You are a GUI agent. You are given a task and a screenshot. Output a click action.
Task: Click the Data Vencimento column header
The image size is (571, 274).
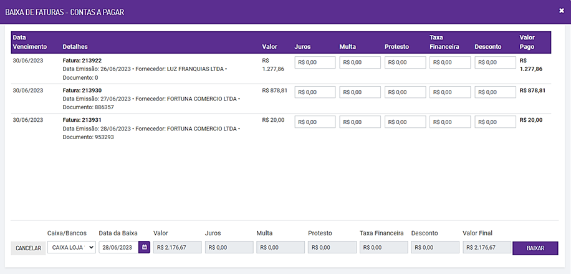[x=29, y=42]
